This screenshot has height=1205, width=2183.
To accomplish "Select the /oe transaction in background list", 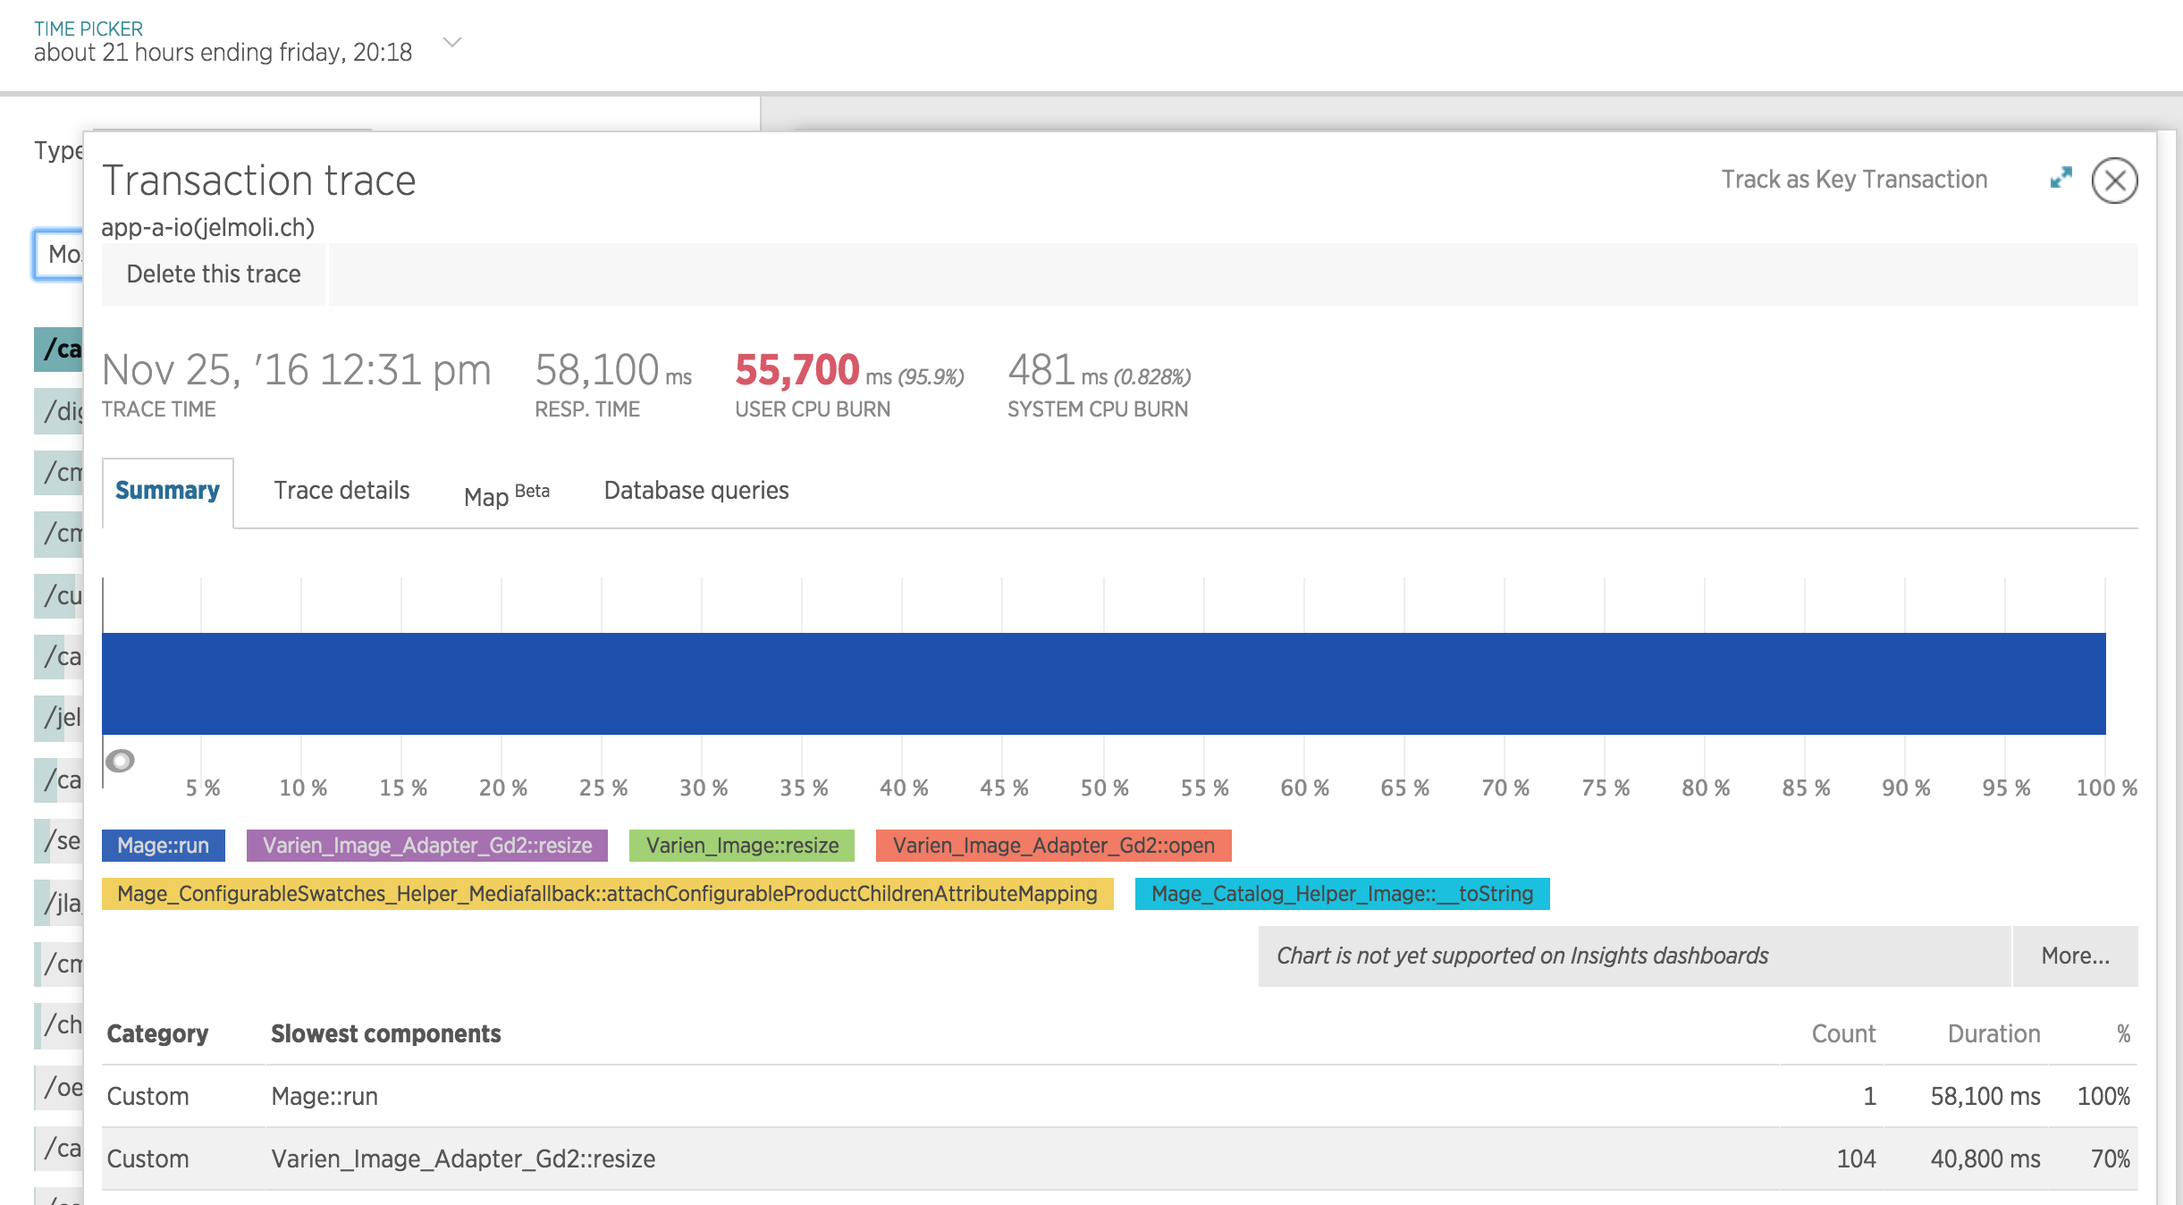I will [x=59, y=1087].
